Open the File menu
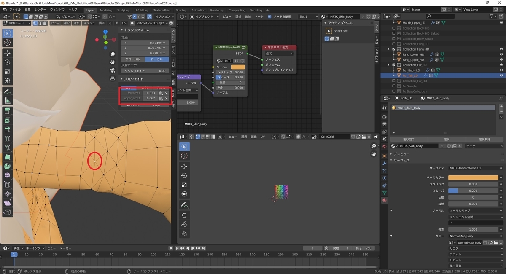Screen dimensions: 506x274 tap(15, 10)
